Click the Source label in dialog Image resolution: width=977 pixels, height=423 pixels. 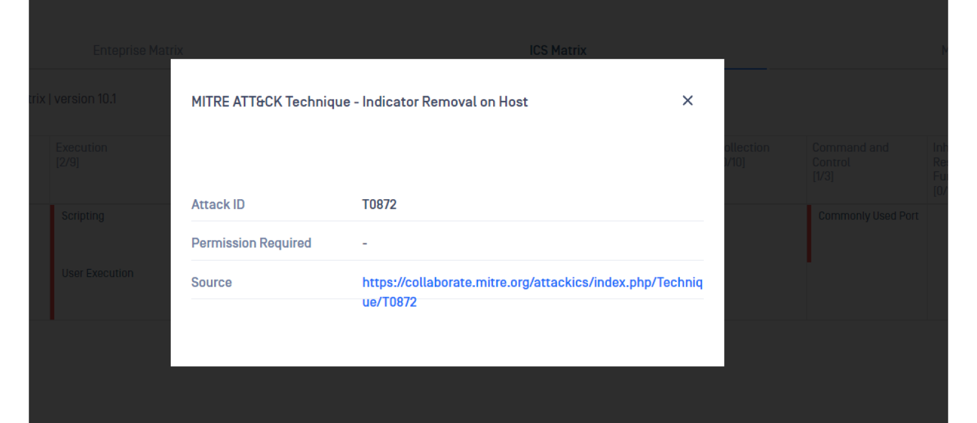(x=212, y=283)
